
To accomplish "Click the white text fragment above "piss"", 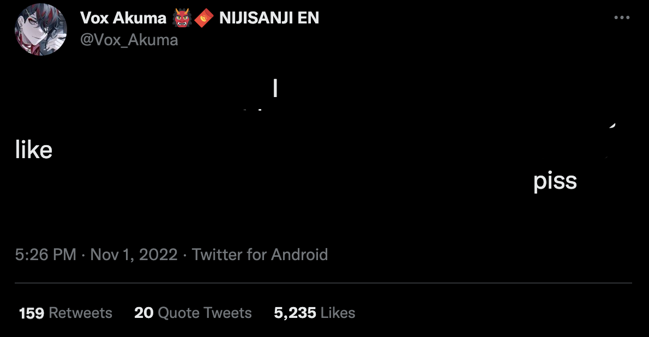I will coord(612,126).
